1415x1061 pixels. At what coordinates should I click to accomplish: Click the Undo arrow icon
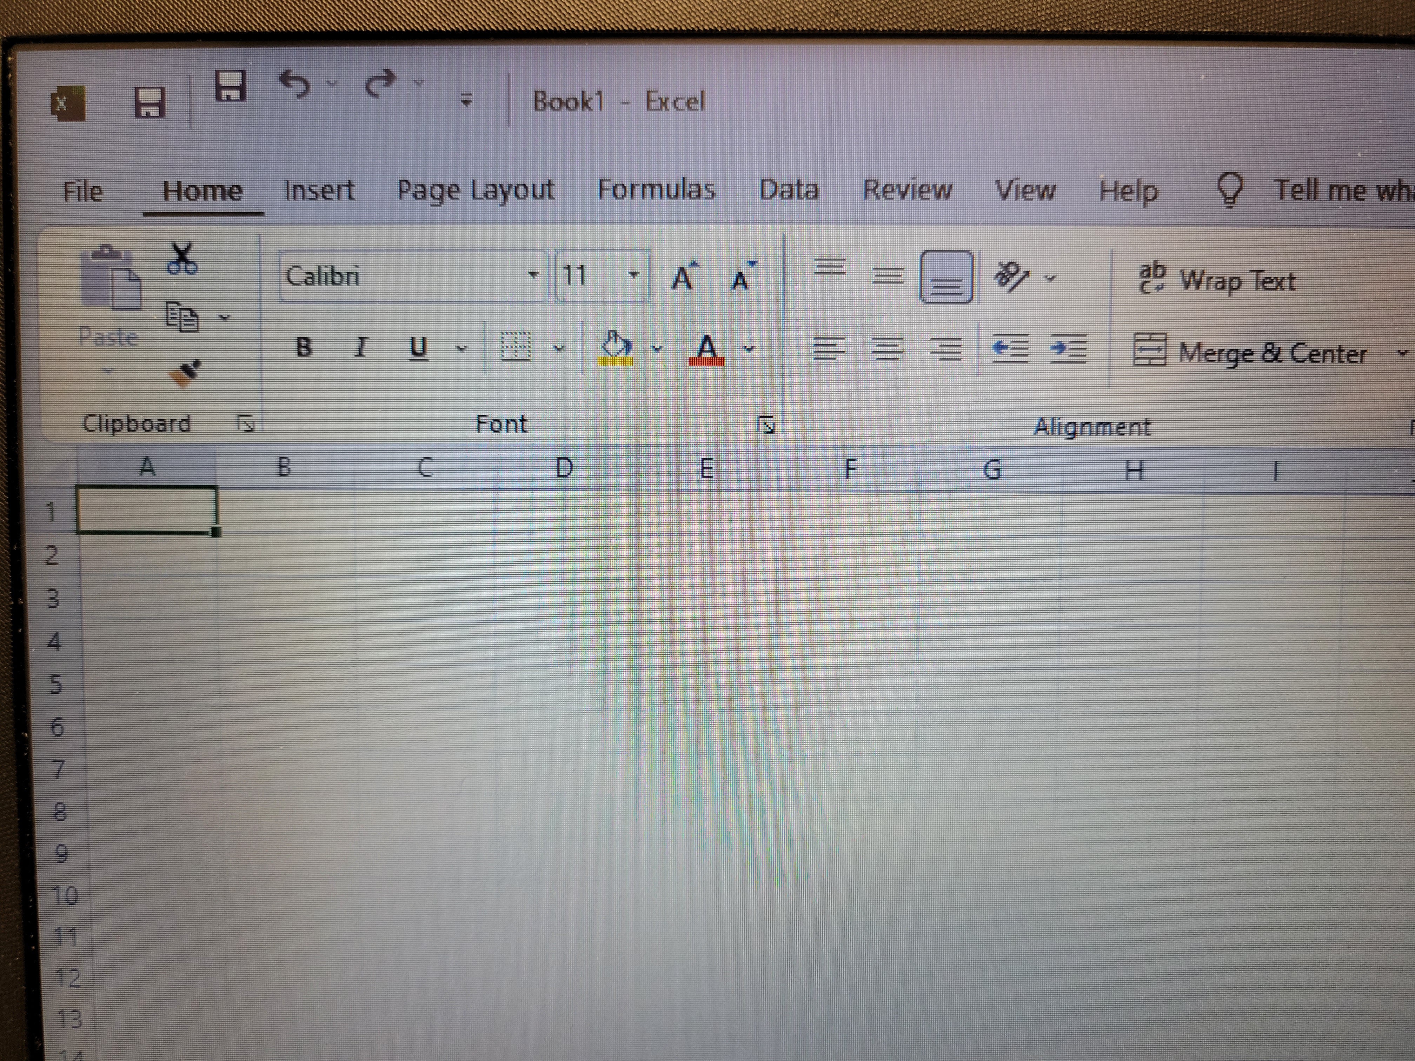[x=295, y=84]
